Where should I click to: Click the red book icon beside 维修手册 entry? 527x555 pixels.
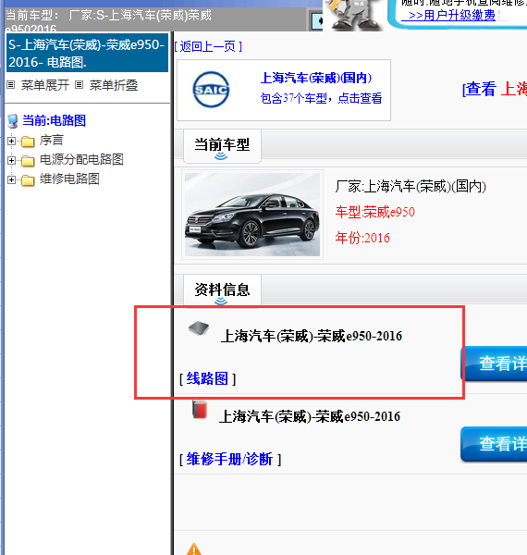click(x=200, y=410)
